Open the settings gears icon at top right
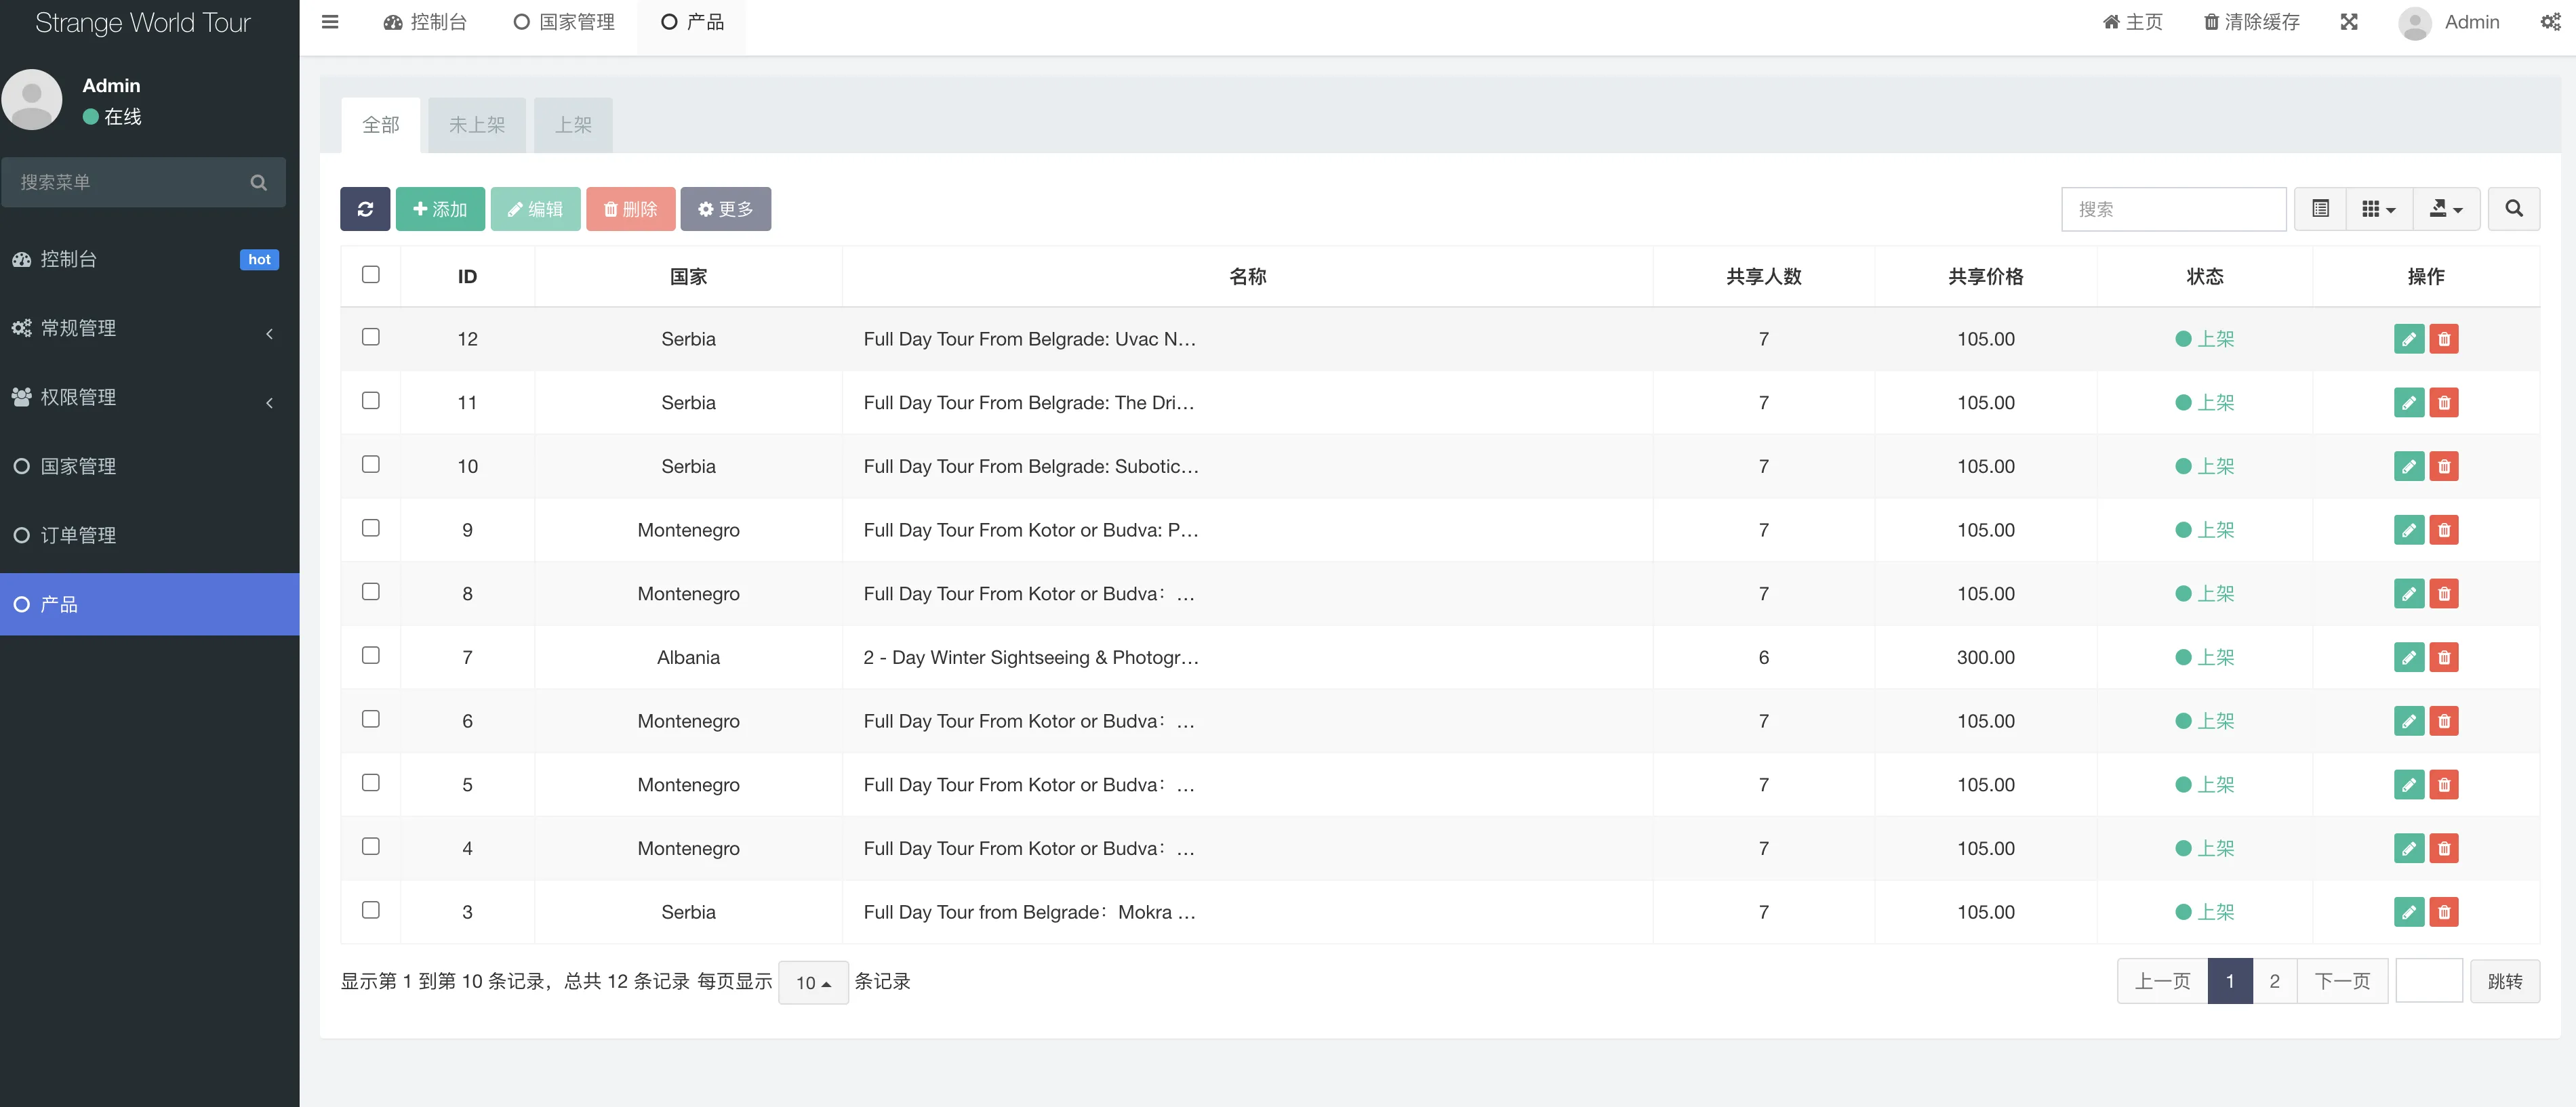The height and width of the screenshot is (1107, 2576). pos(2551,22)
